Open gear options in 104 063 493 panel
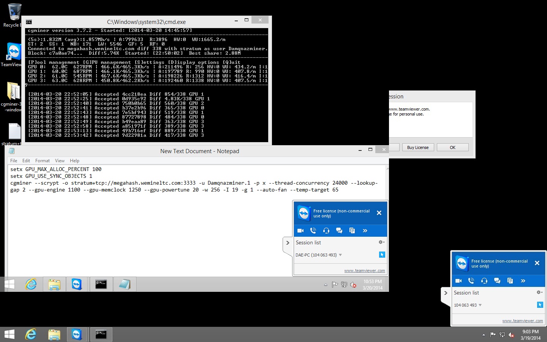This screenshot has height=342, width=547. point(539,292)
